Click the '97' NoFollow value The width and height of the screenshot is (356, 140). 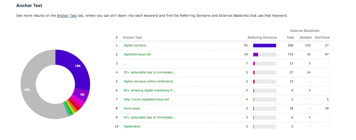[x=327, y=54]
